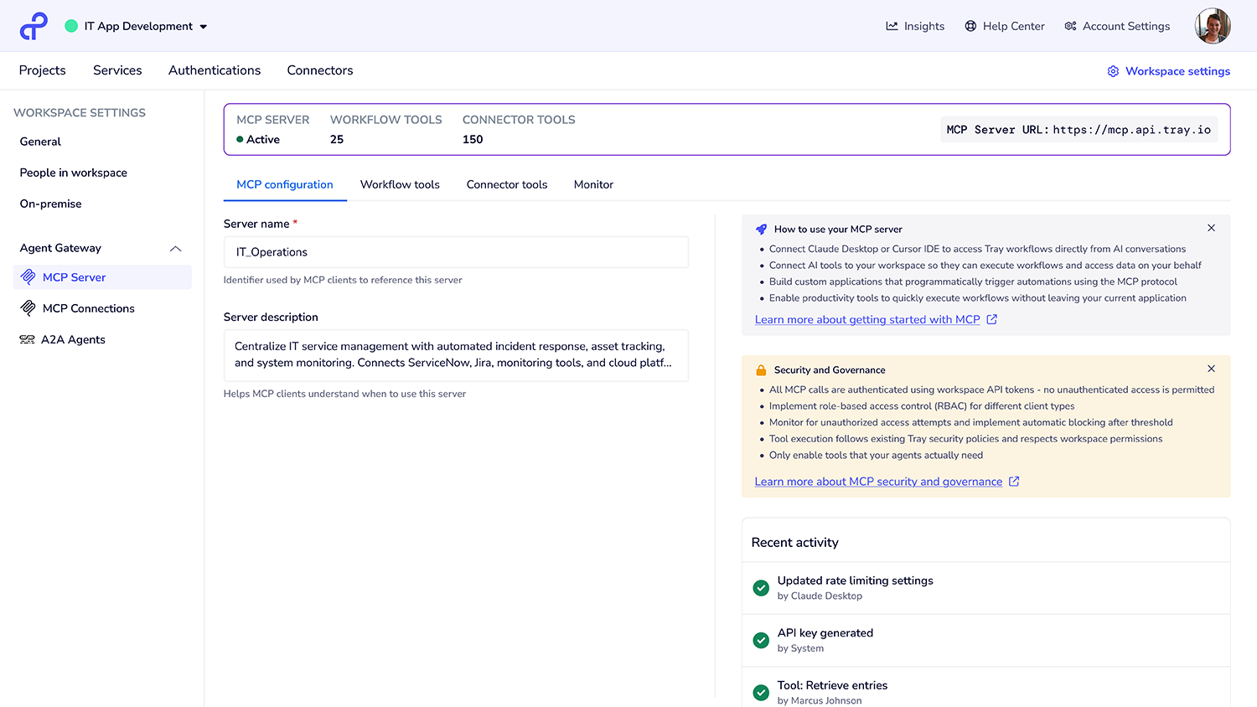The height and width of the screenshot is (707, 1257).
Task: Switch to the Connector tools tab
Action: [506, 184]
